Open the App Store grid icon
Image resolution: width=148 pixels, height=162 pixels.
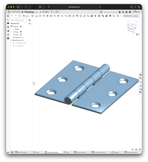(x=123, y=12)
